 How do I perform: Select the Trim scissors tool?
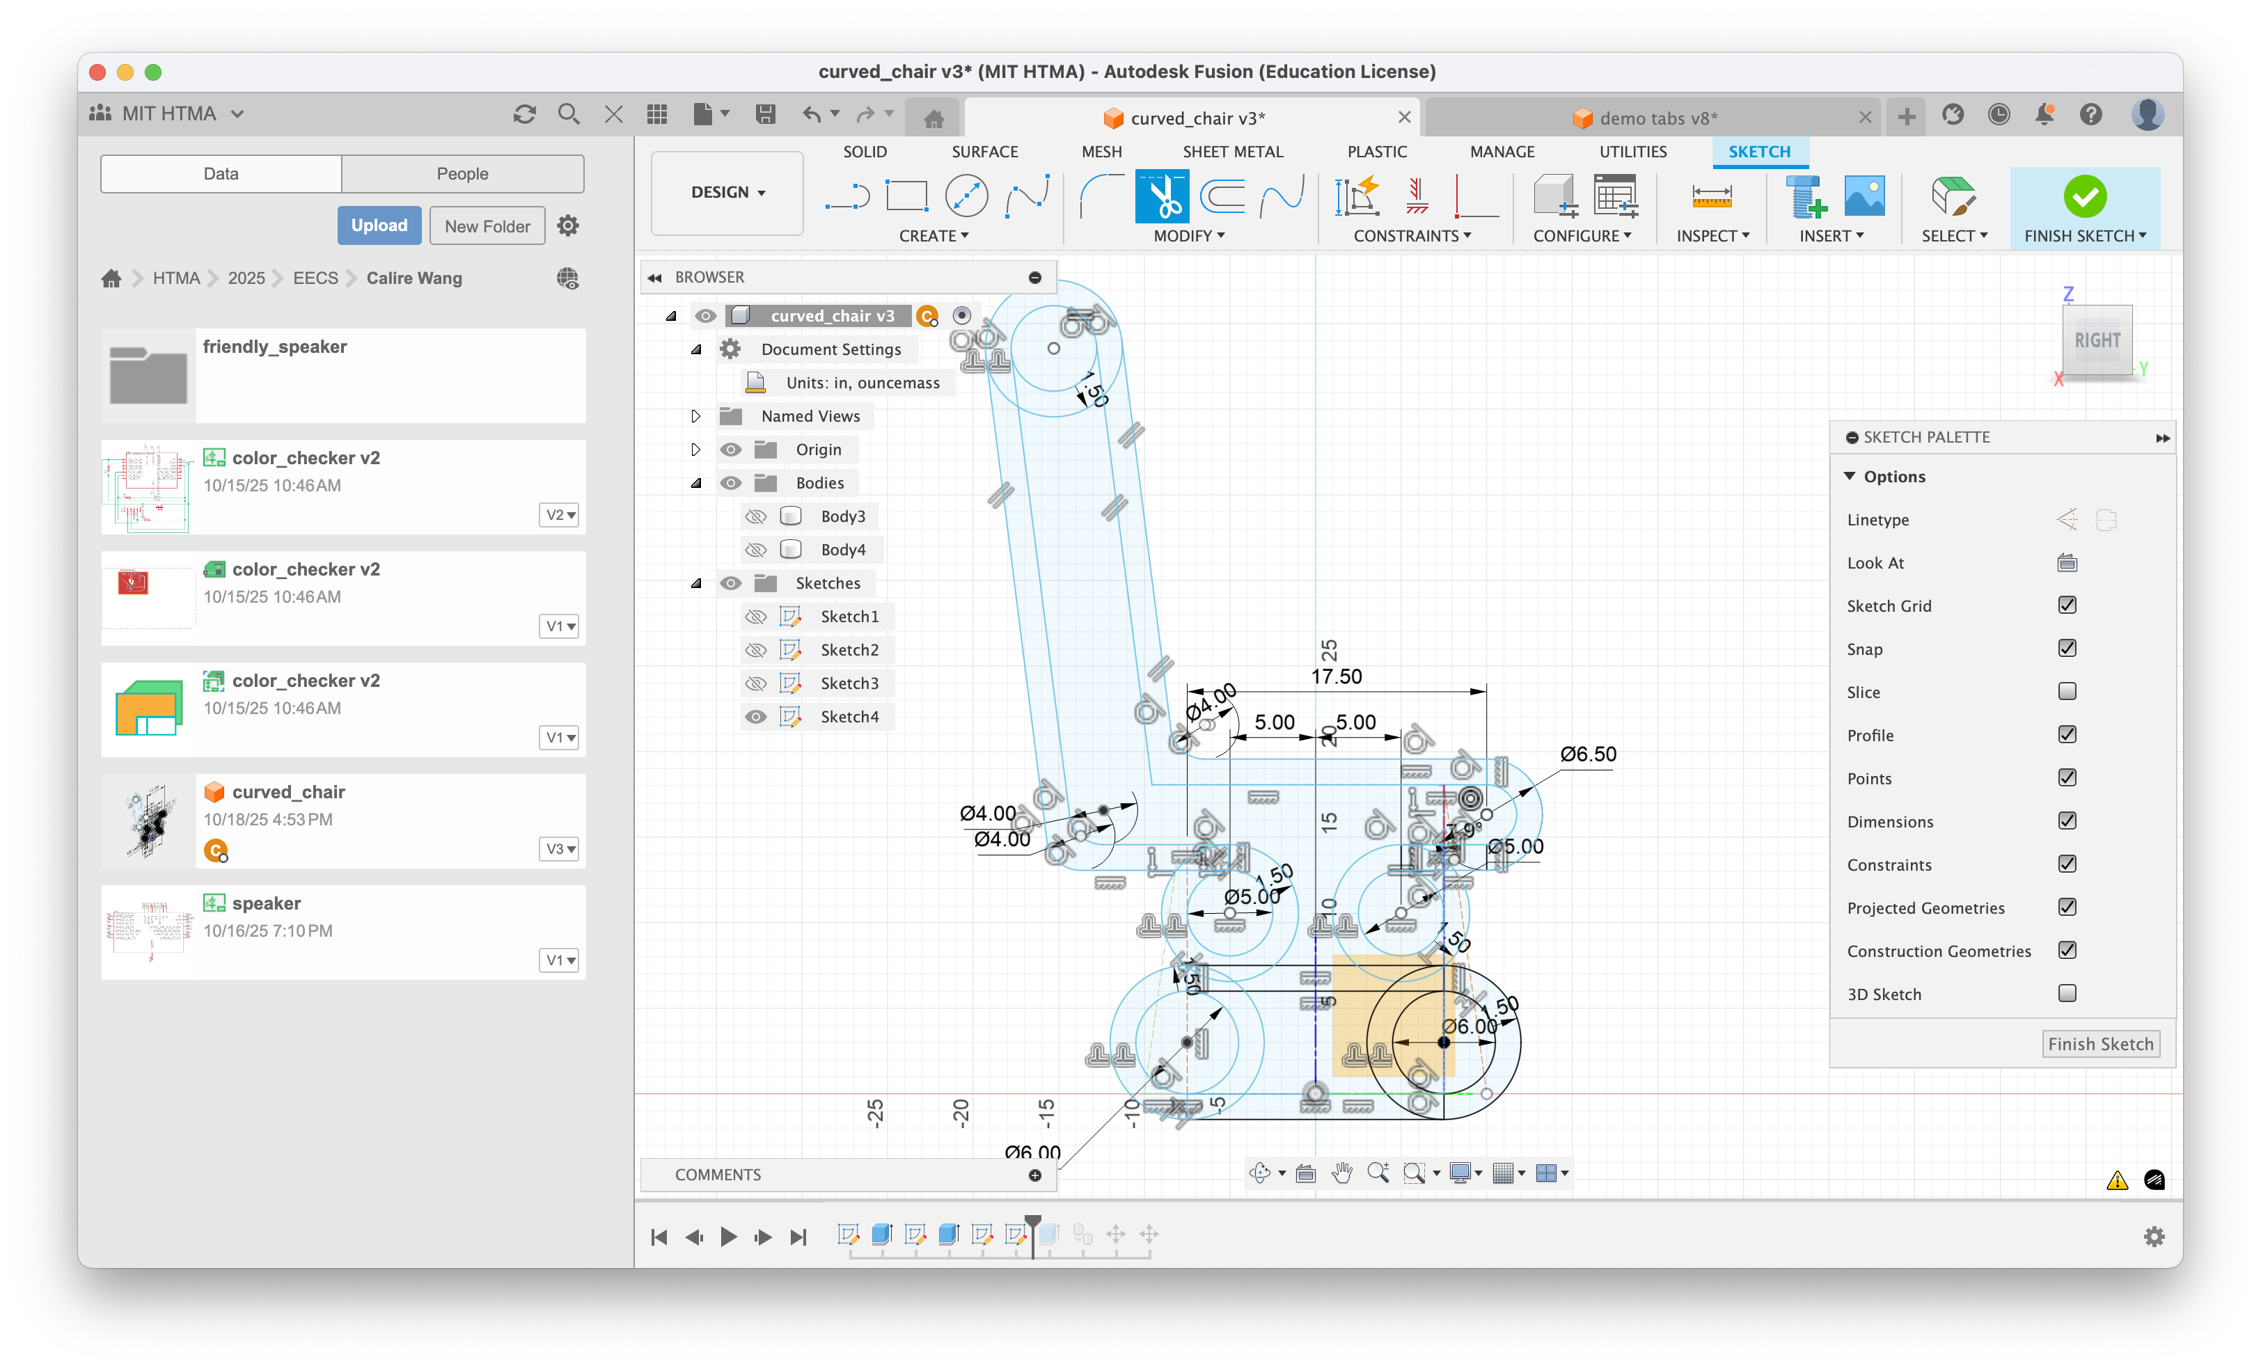coord(1162,196)
